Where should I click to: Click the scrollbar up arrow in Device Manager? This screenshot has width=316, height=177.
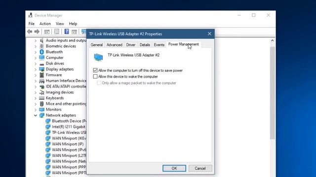point(273,40)
